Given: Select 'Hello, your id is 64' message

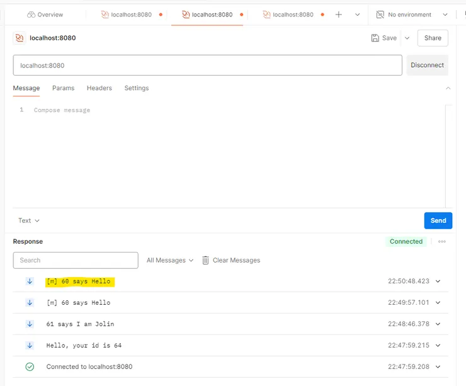Looking at the screenshot, I should click(x=84, y=345).
